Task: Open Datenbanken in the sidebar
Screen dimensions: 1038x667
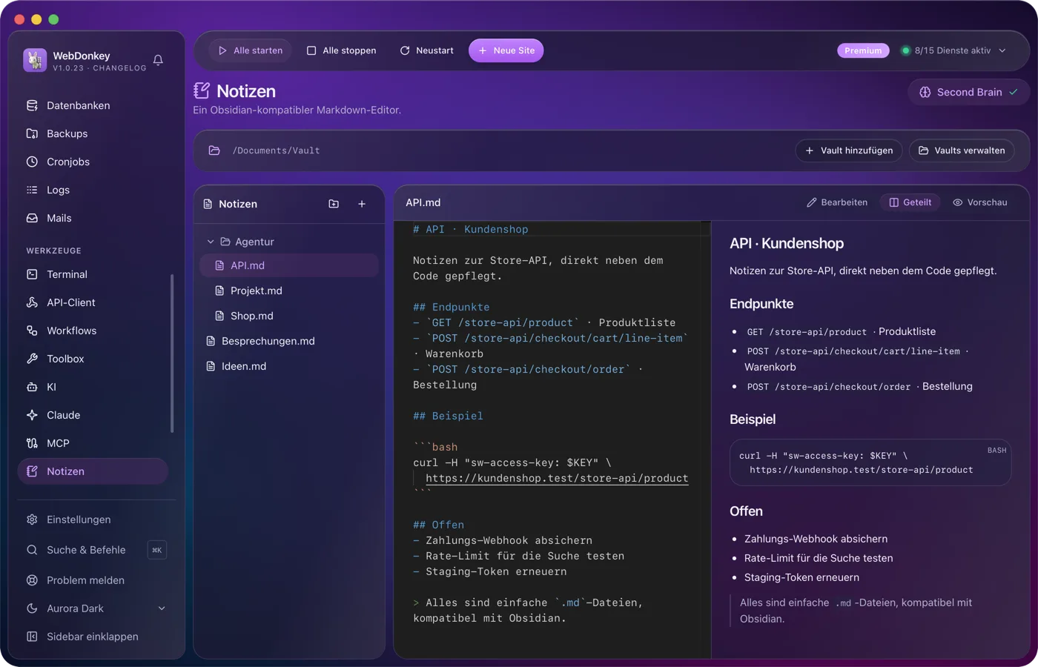Action: point(93,105)
